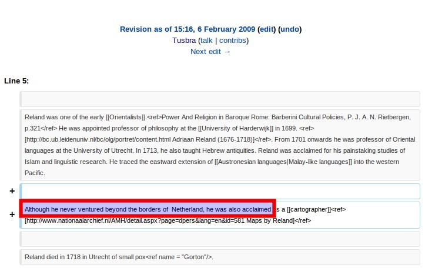Open the Tusbra user page link
The height and width of the screenshot is (268, 425).
pyautogui.click(x=185, y=41)
